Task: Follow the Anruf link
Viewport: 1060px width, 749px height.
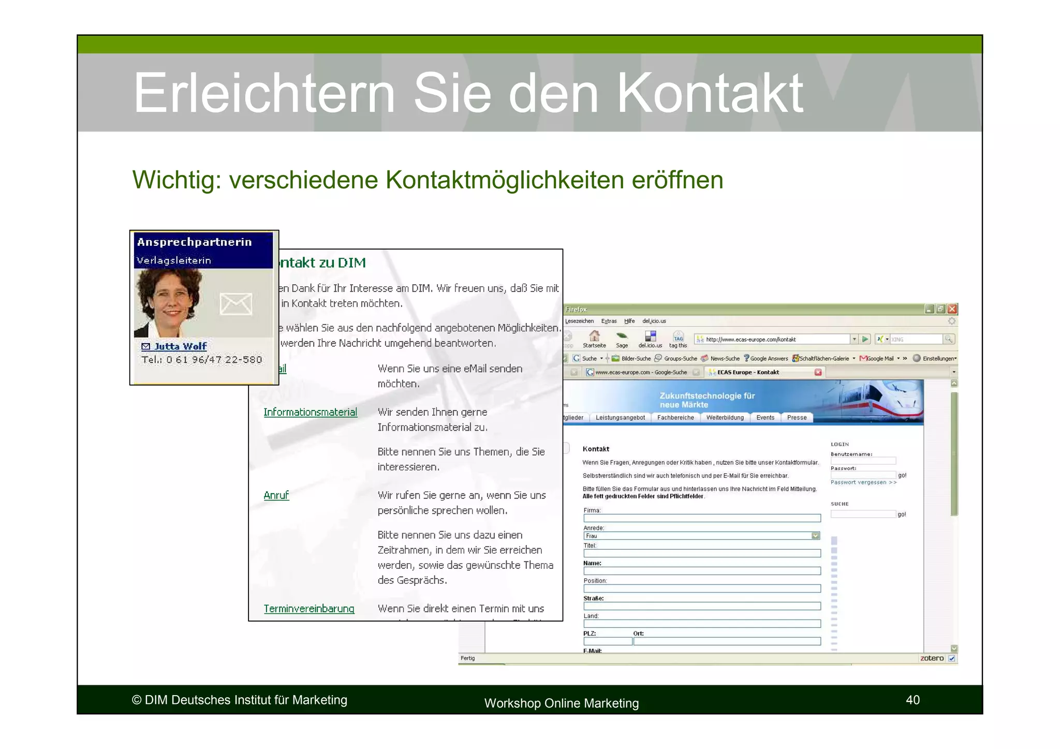Action: [276, 495]
